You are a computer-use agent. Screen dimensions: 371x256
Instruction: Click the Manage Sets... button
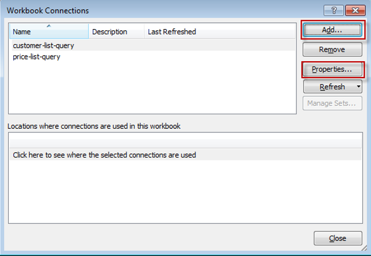pyautogui.click(x=332, y=103)
